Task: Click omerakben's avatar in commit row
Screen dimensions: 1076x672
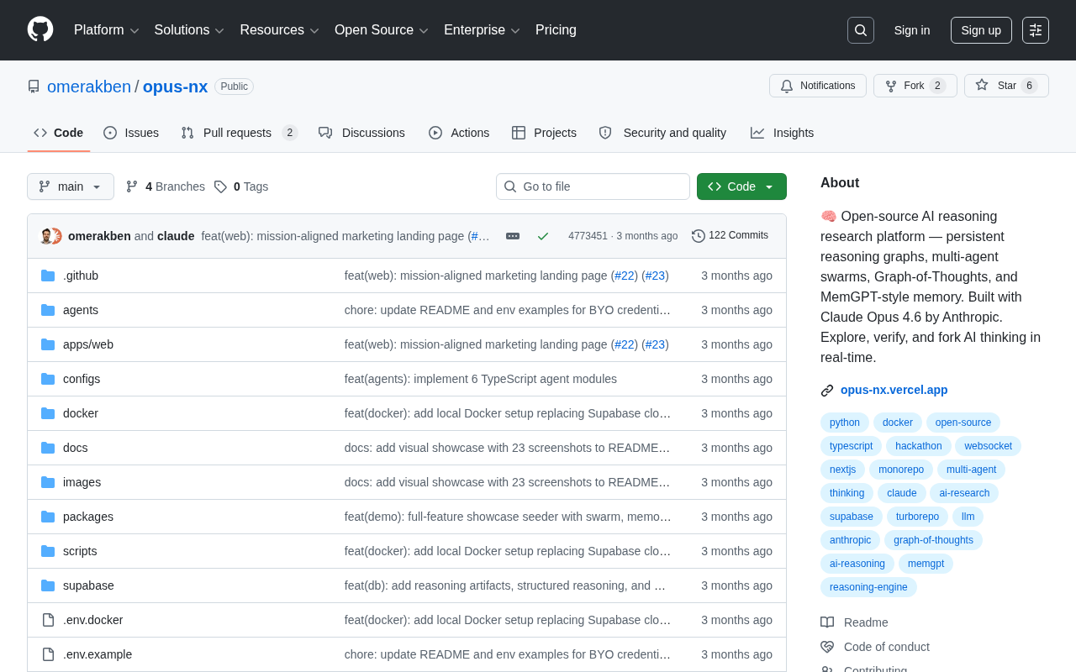Action: tap(47, 236)
